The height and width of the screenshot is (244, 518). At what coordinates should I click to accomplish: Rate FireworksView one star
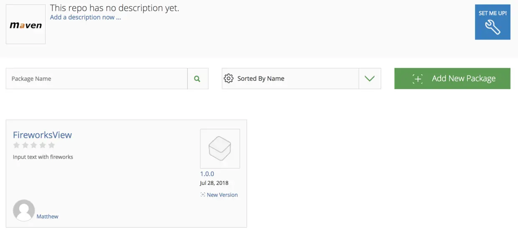(17, 145)
